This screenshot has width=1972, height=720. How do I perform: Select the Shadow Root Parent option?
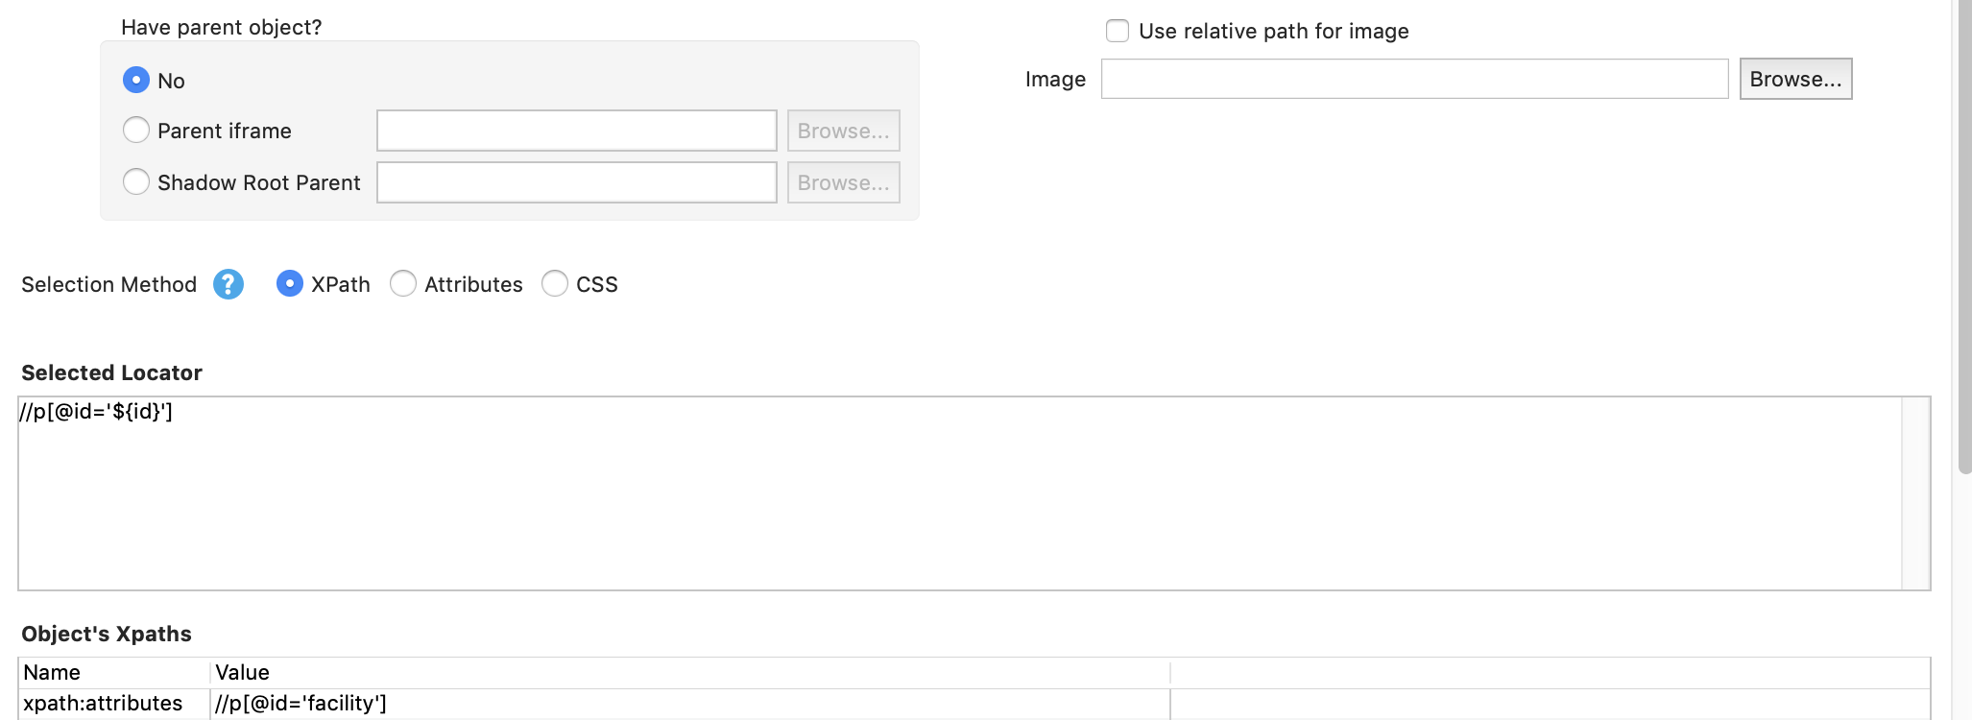point(136,181)
